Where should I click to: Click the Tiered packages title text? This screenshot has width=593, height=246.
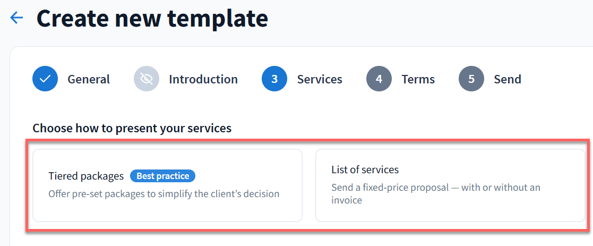(86, 176)
